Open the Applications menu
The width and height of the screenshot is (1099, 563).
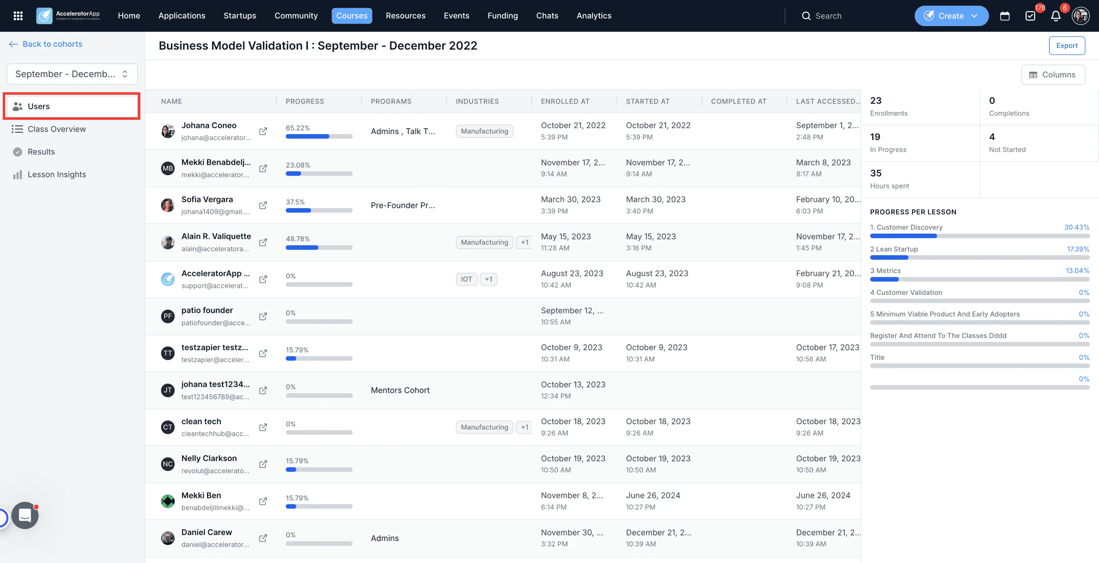point(182,16)
